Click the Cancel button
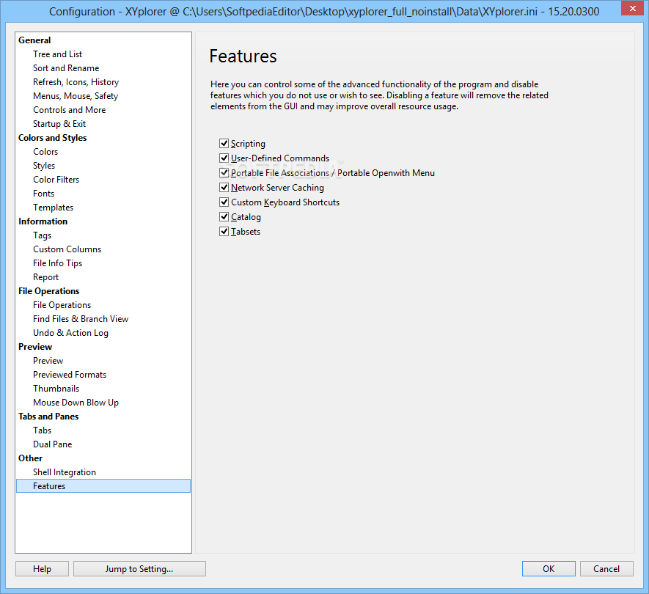 tap(606, 569)
